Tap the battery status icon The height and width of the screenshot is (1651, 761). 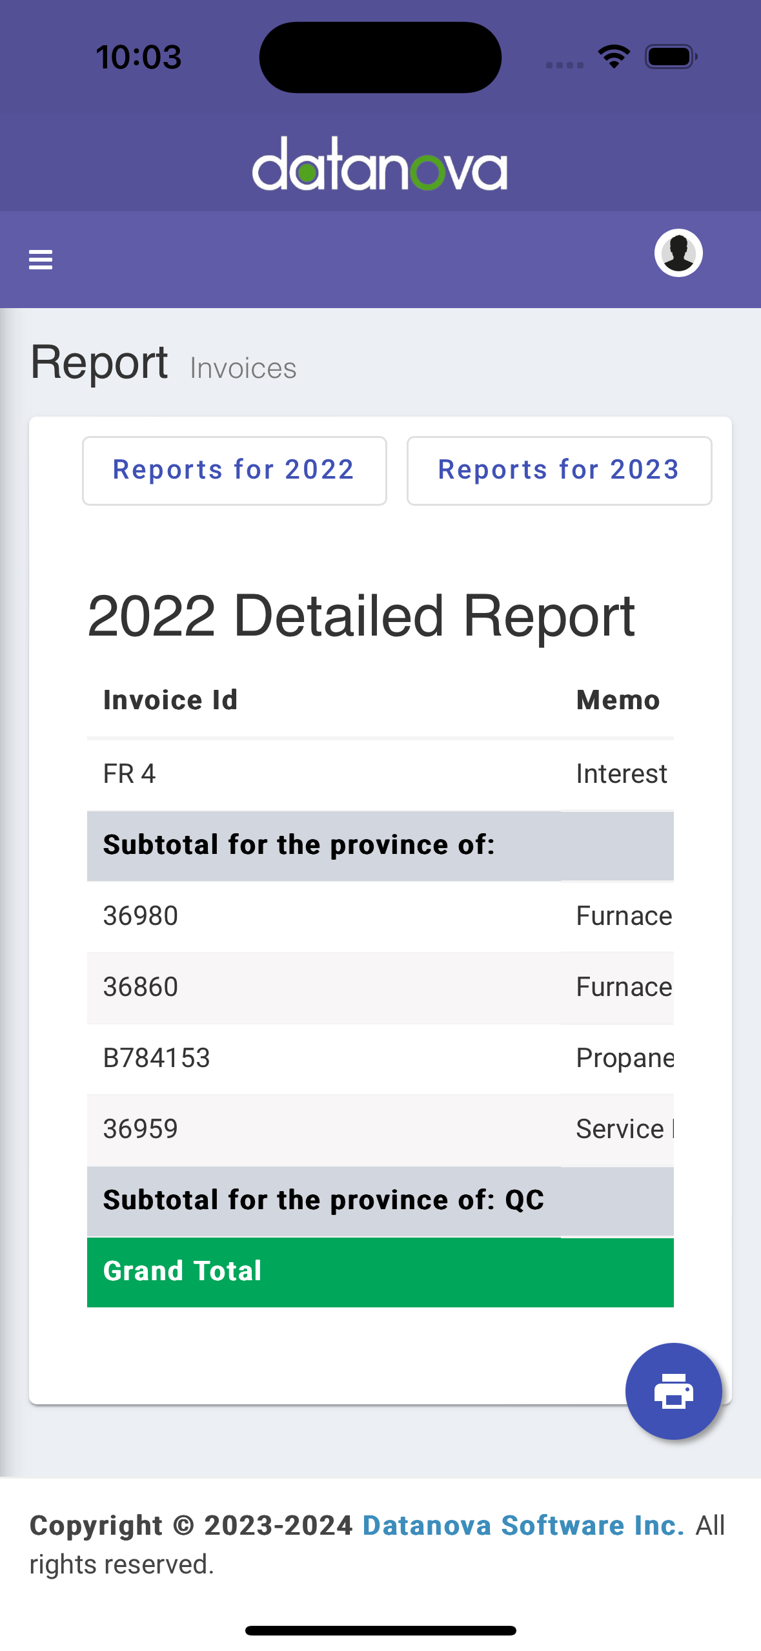(x=671, y=57)
